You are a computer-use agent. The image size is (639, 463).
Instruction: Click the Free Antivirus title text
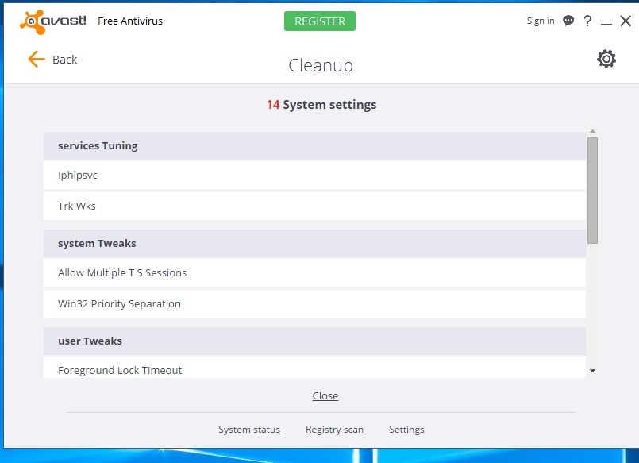pyautogui.click(x=130, y=21)
